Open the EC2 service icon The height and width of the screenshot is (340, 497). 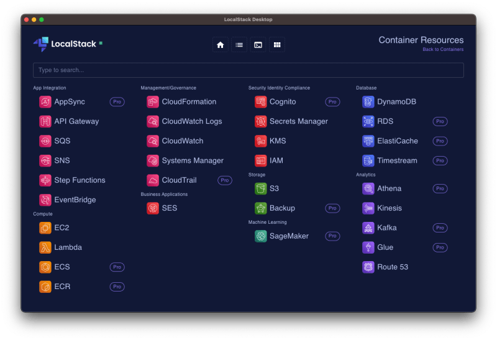(x=45, y=227)
